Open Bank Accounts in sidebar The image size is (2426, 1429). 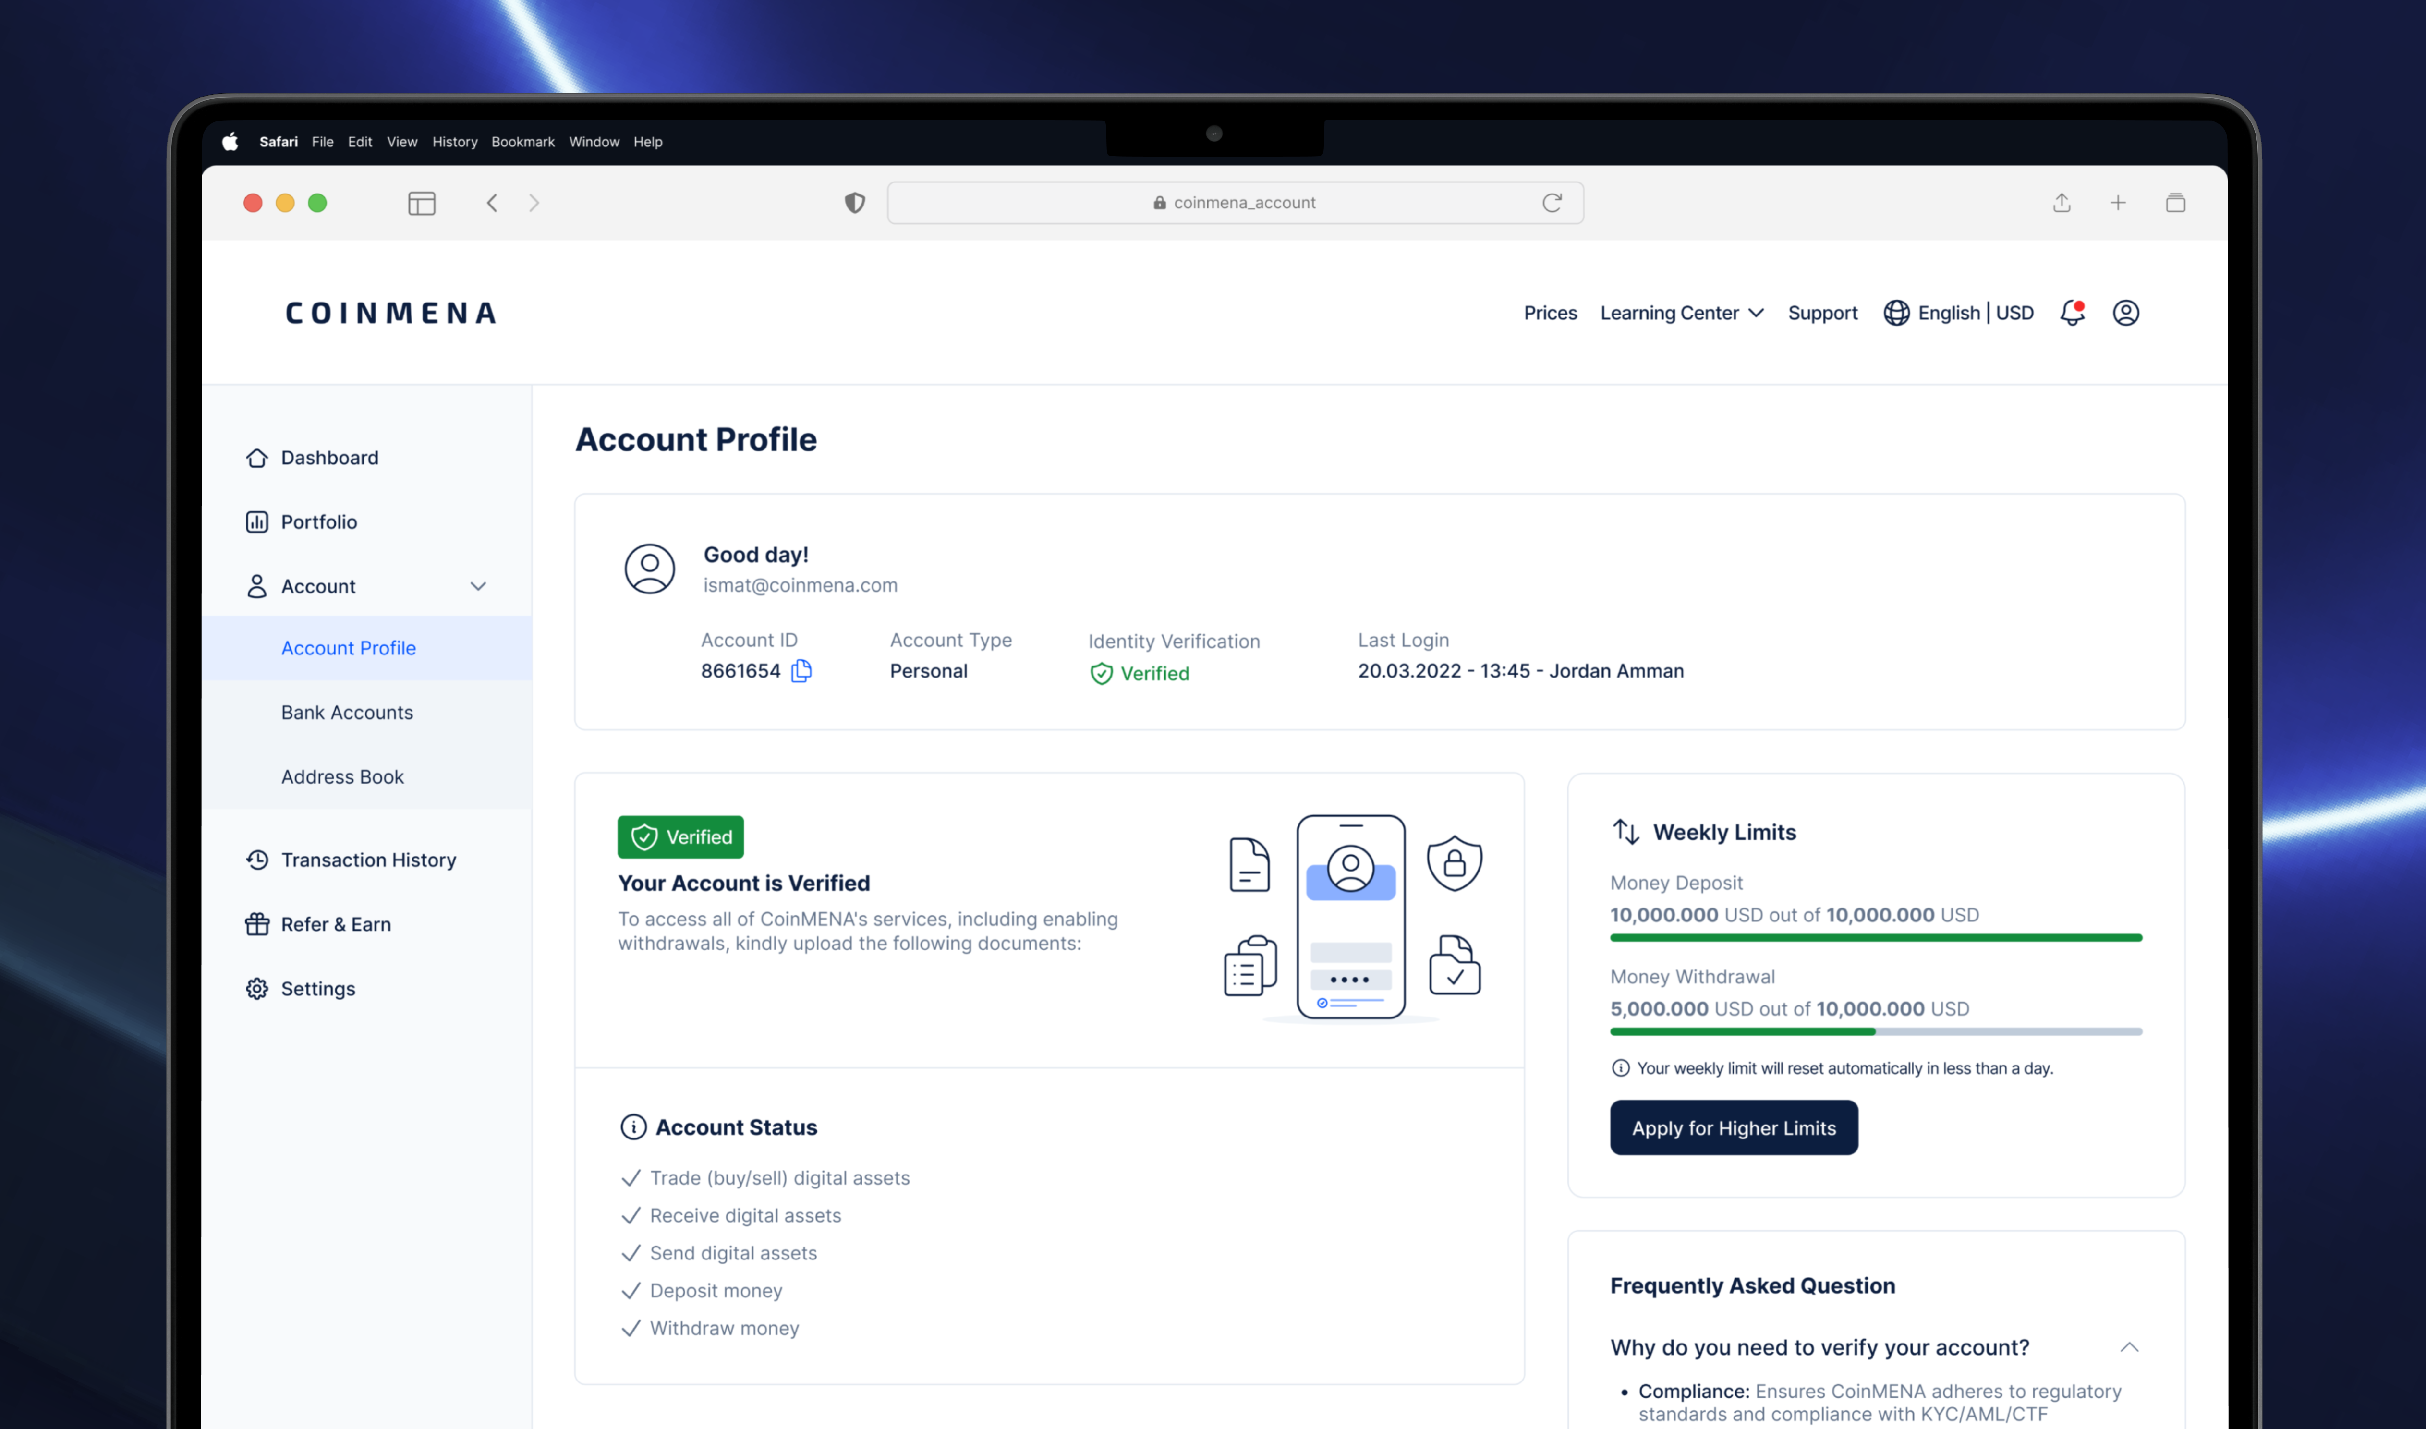[367, 713]
